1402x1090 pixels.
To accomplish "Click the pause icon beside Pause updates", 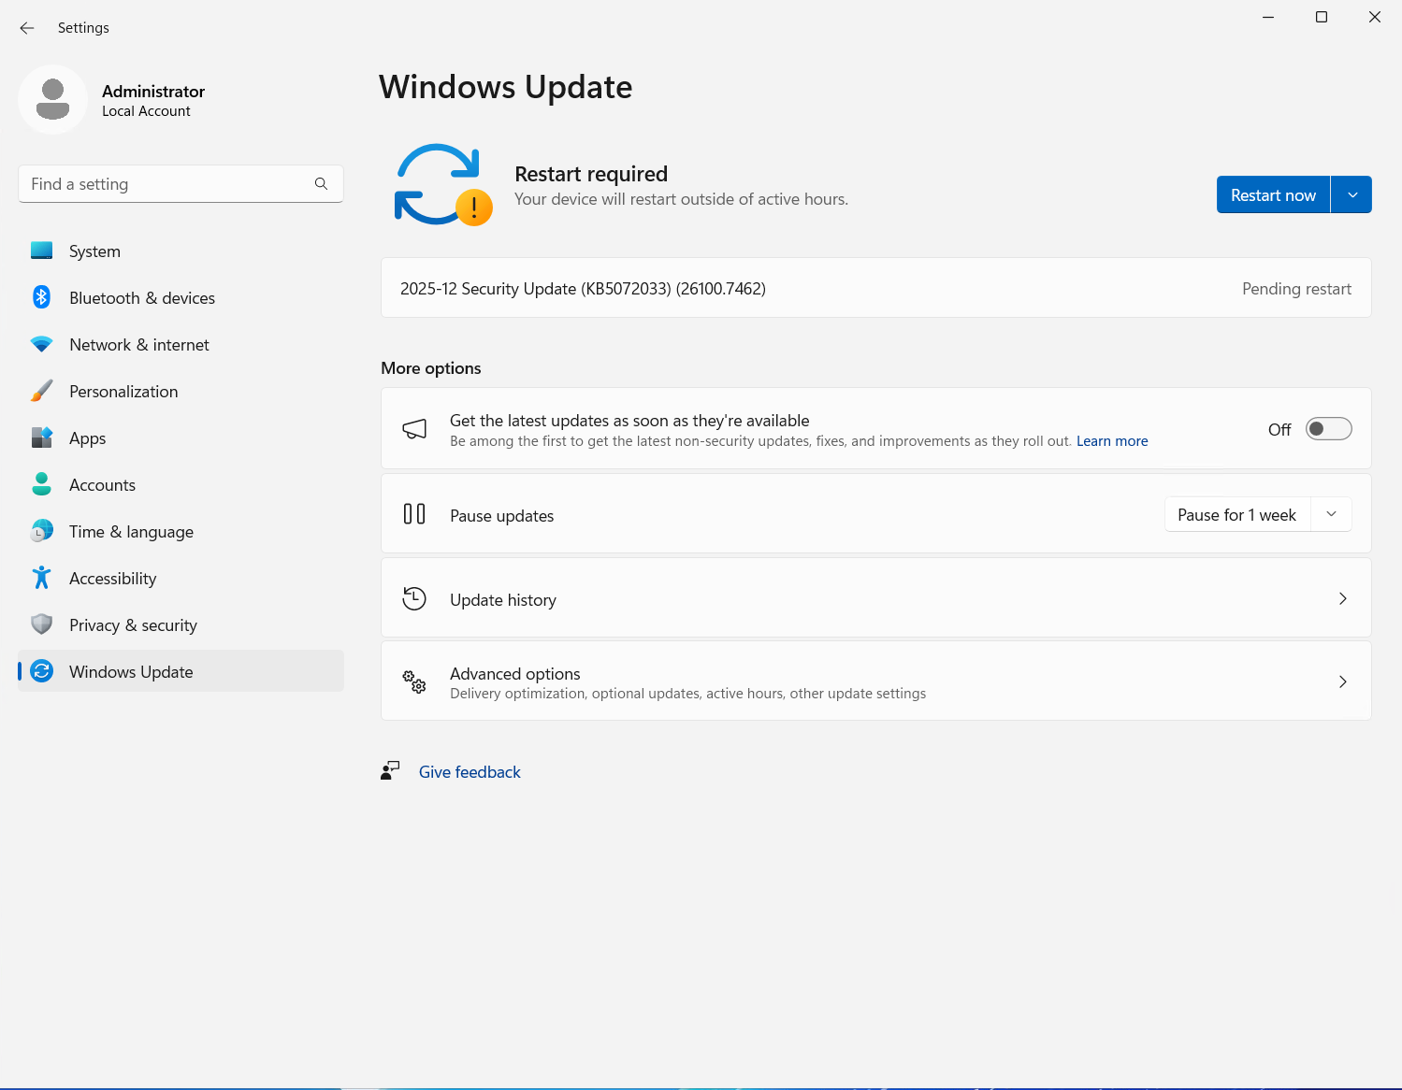I will click(x=414, y=514).
